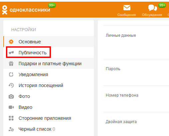Open Сторонние приложения settings section
Screen dimensions: 169x136
coord(49,118)
